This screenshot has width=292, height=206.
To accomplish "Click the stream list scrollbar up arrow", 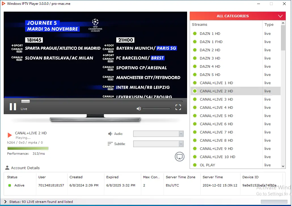I will 283,23.
